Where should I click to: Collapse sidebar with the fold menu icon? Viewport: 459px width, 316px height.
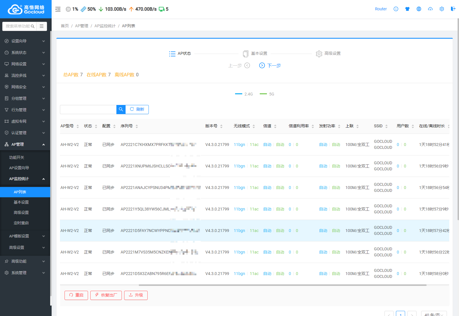point(58,9)
